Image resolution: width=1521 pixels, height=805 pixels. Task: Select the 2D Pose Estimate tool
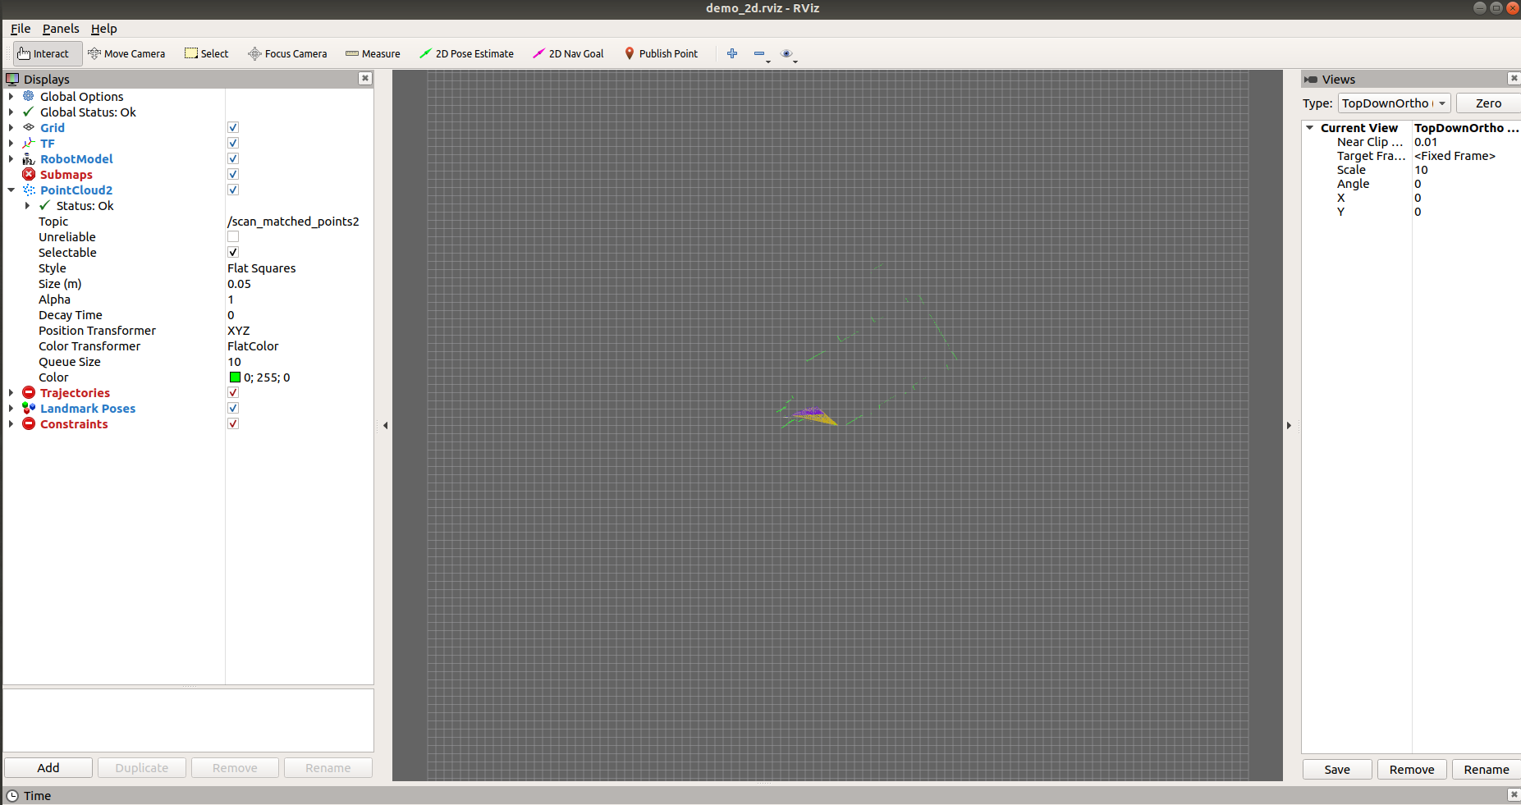[466, 54]
